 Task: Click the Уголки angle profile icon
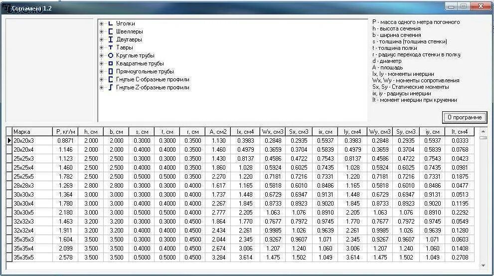111,23
